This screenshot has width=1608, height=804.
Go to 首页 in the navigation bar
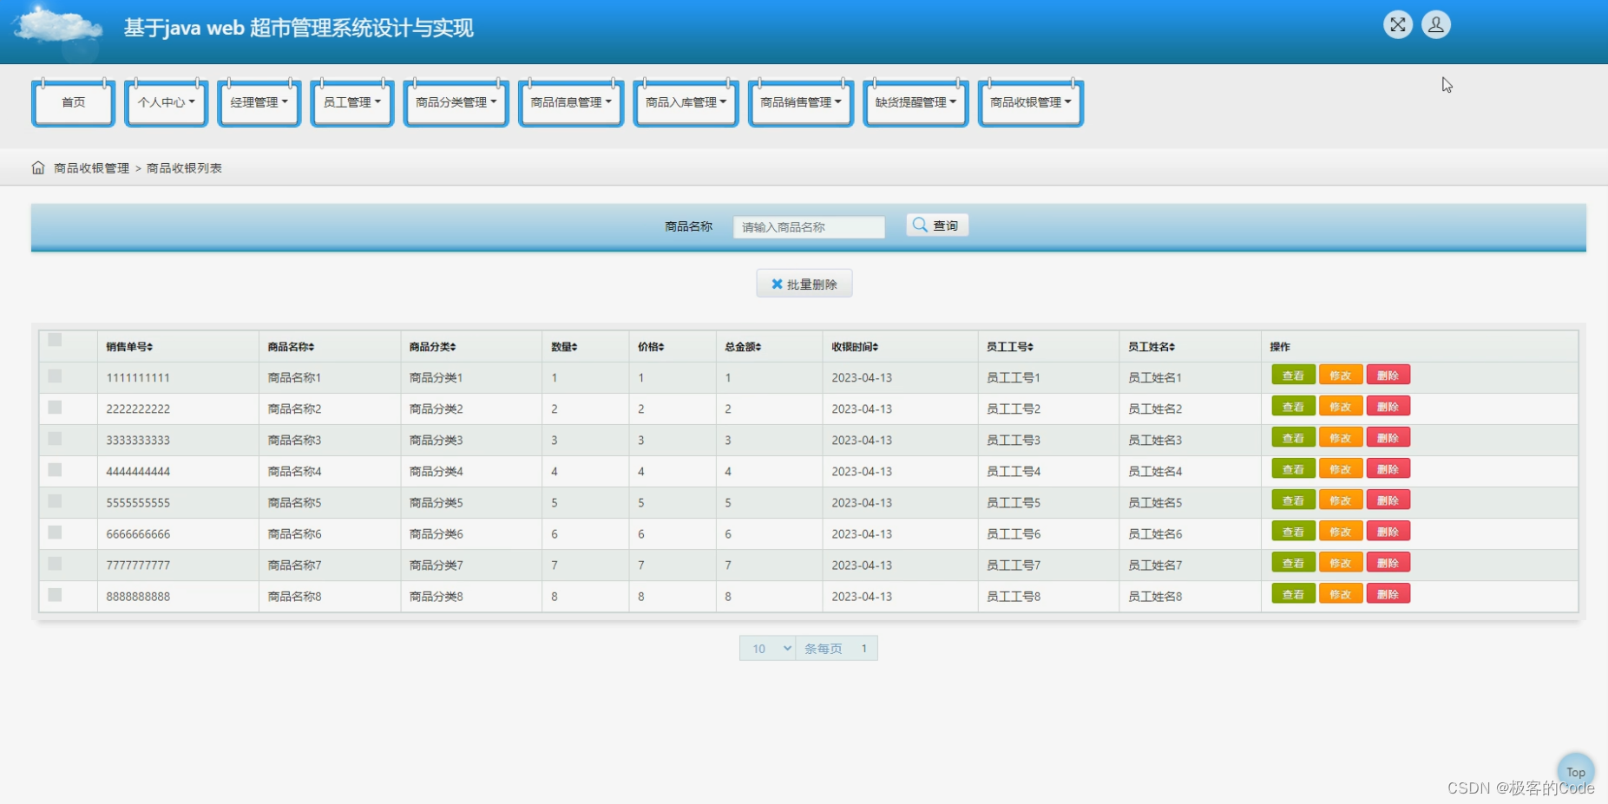tap(73, 102)
